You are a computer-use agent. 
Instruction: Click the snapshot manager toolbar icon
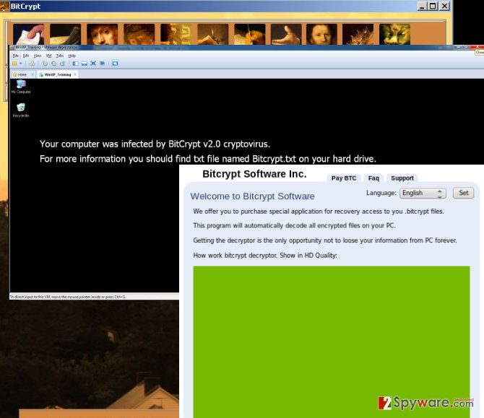pyautogui.click(x=62, y=64)
